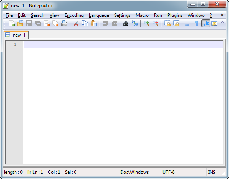Expand hidden toolbar items chevron
Viewport: 229px width, 179px height.
click(223, 22)
